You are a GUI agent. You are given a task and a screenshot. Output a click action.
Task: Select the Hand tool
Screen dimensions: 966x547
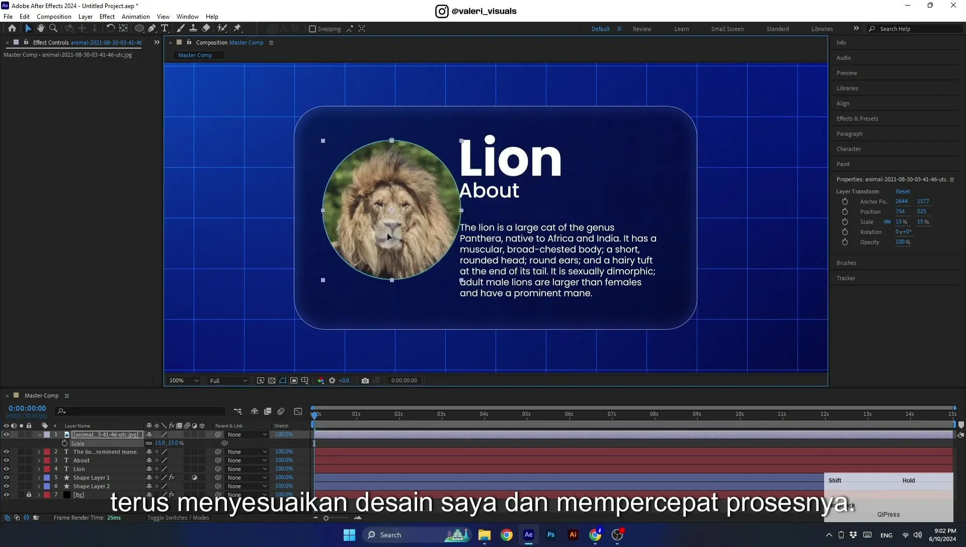[x=41, y=29]
